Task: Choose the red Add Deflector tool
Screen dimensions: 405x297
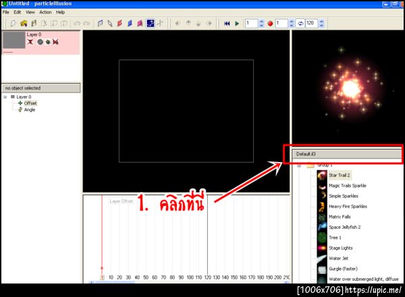Action: point(119,24)
